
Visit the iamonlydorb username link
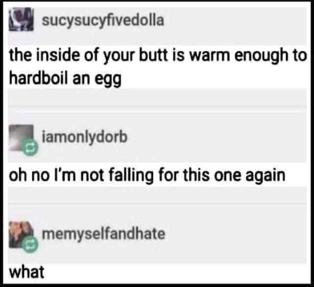84,137
